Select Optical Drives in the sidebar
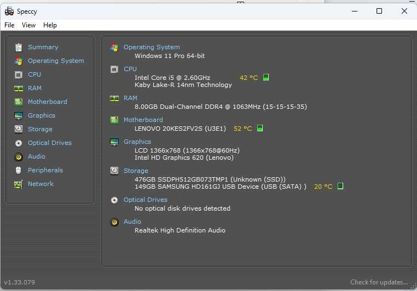 tap(50, 143)
